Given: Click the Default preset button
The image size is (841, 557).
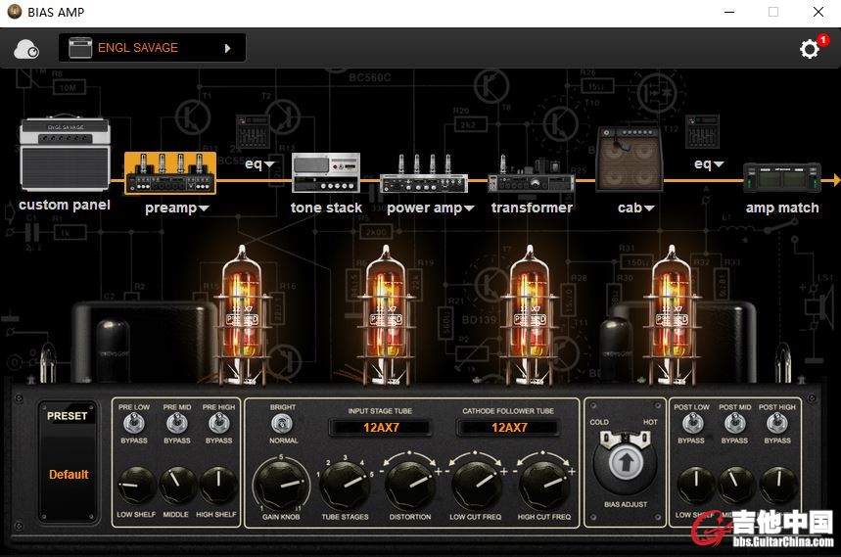Looking at the screenshot, I should pos(69,475).
